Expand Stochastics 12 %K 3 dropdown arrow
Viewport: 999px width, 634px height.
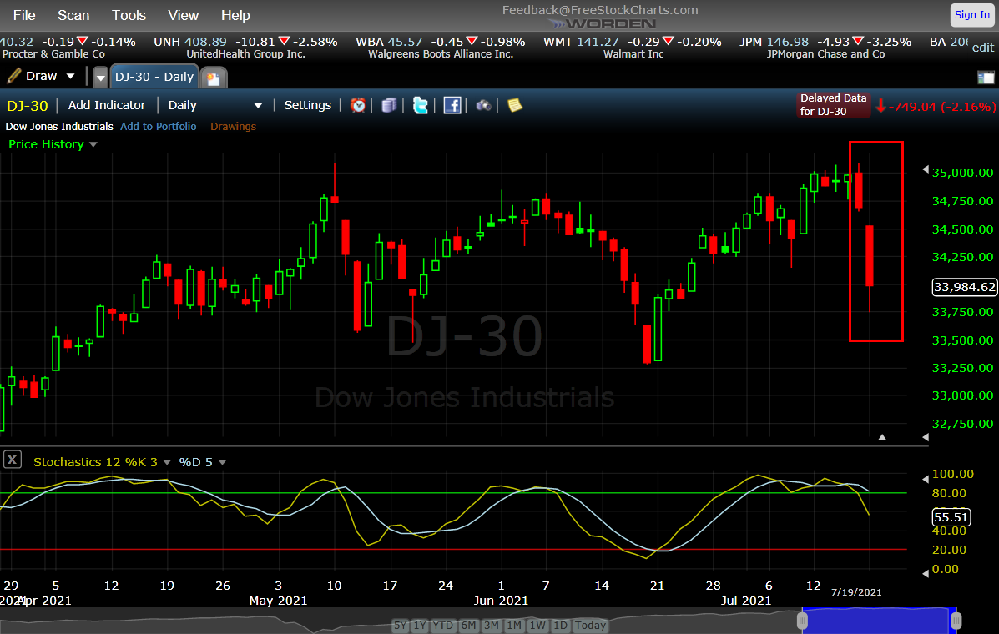click(x=167, y=462)
